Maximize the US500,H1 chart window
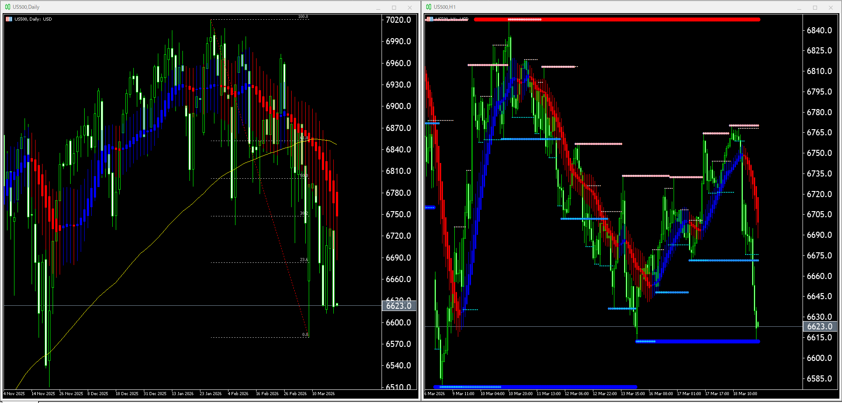This screenshot has height=403, width=842. (815, 7)
